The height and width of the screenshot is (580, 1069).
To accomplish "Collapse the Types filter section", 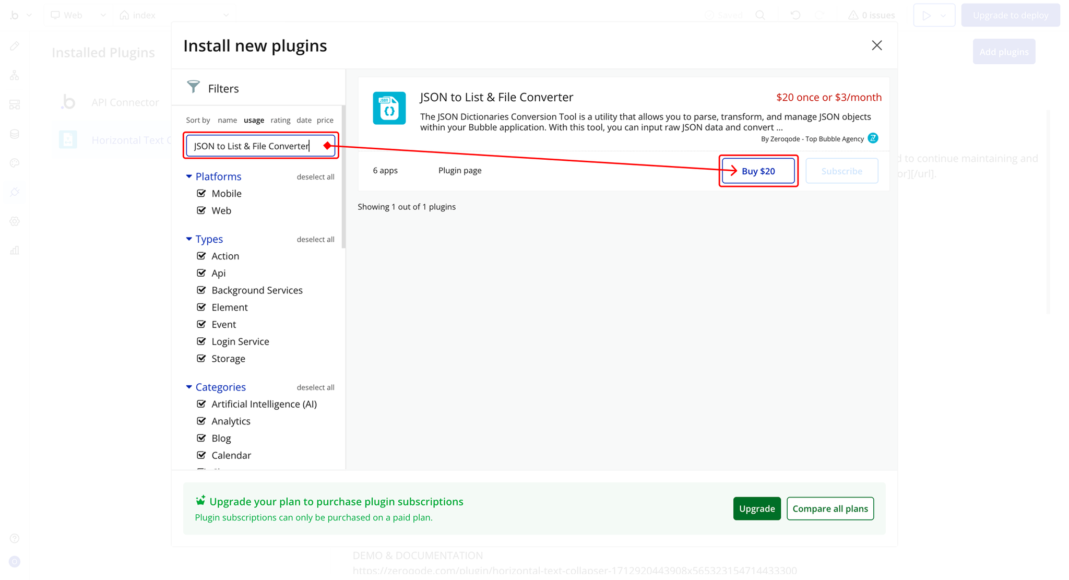I will pos(189,239).
